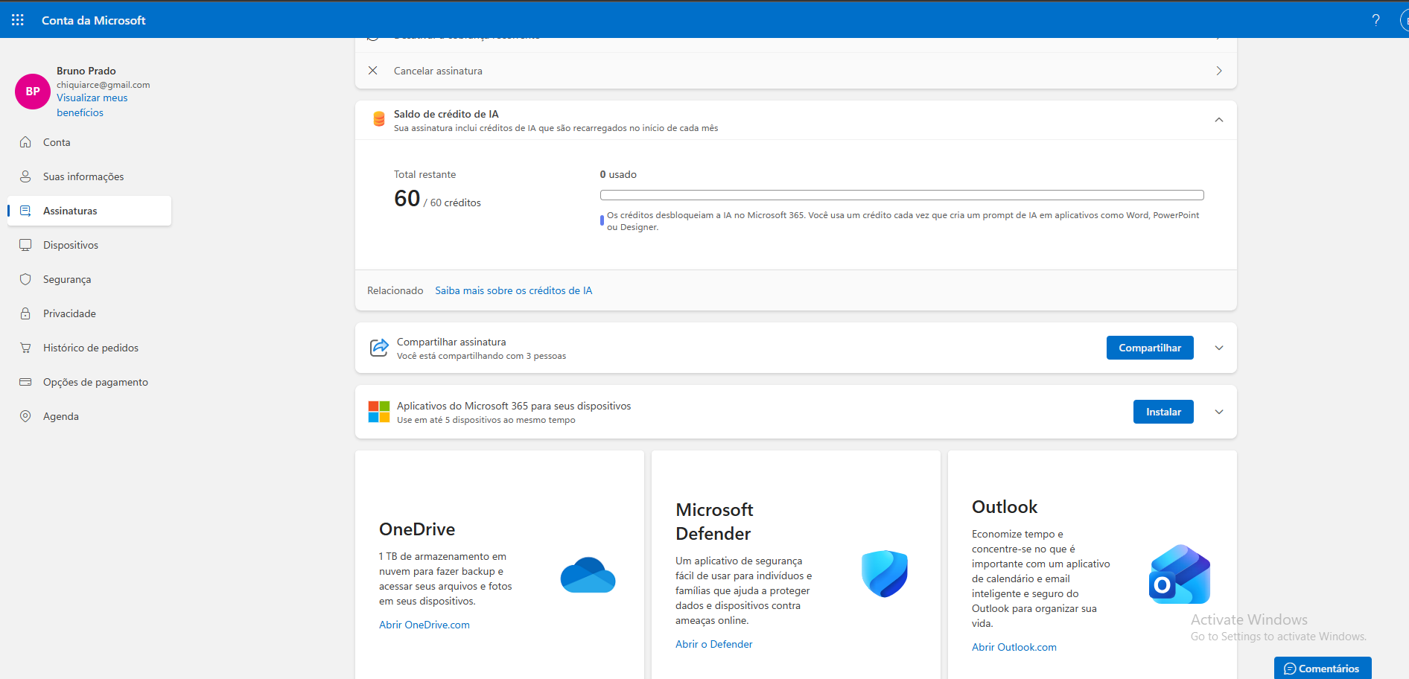The height and width of the screenshot is (679, 1409).
Task: Collapse the Saldo de crédito de IA section
Action: 1219,120
